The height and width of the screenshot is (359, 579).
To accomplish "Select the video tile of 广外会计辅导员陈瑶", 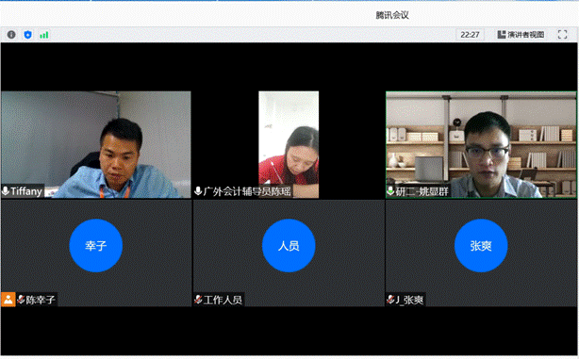I will point(289,144).
